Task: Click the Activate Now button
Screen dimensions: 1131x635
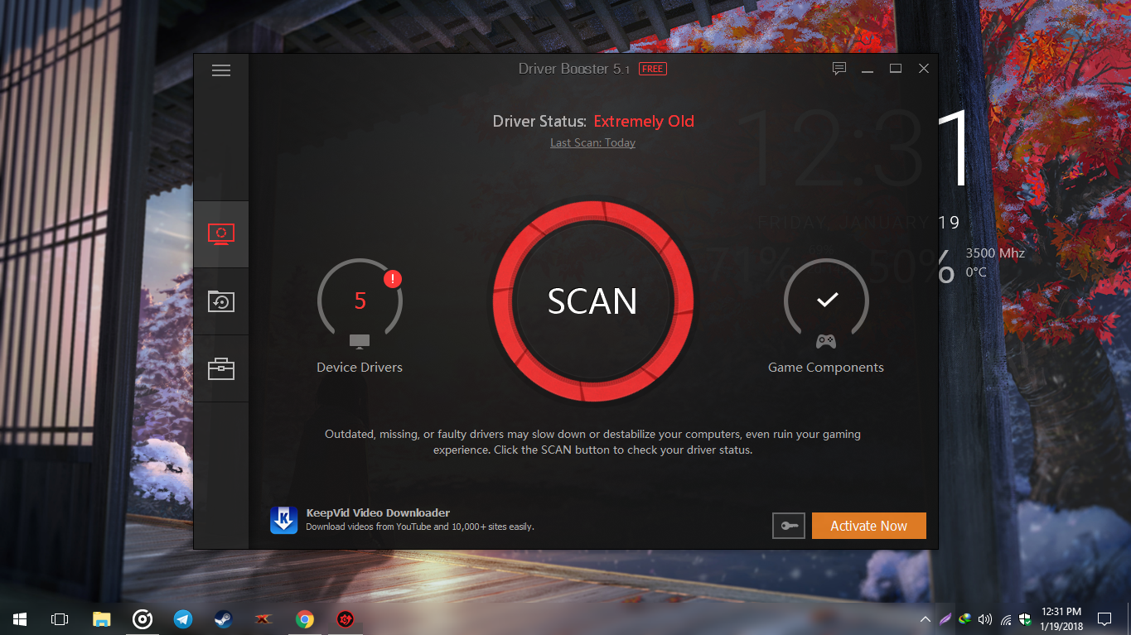Action: coord(869,526)
